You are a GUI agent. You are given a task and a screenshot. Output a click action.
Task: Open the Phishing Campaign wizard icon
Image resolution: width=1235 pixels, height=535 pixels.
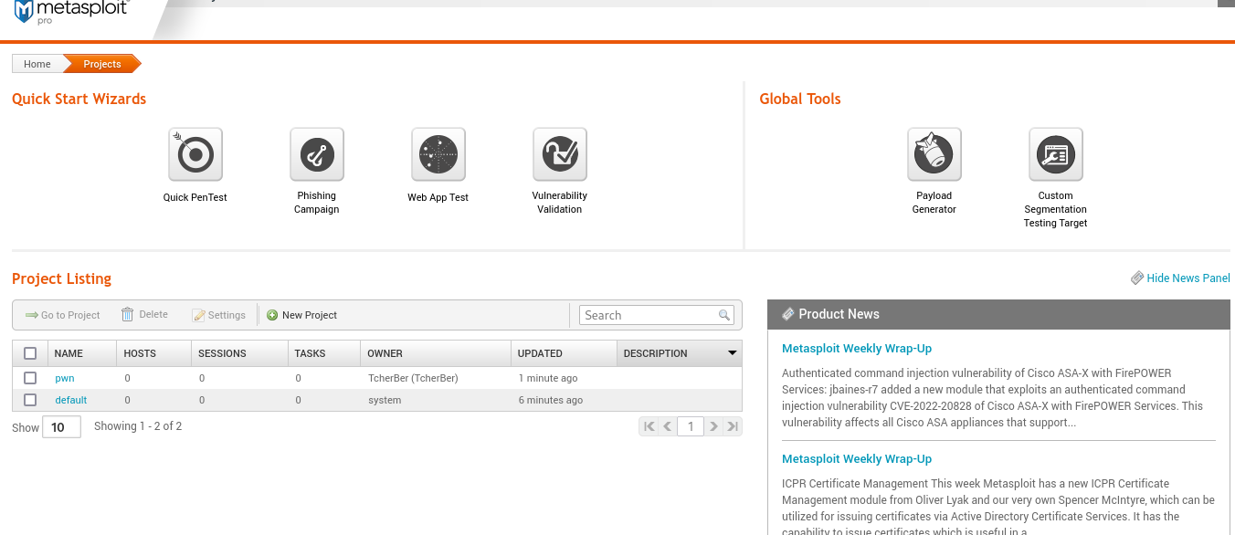pyautogui.click(x=316, y=154)
